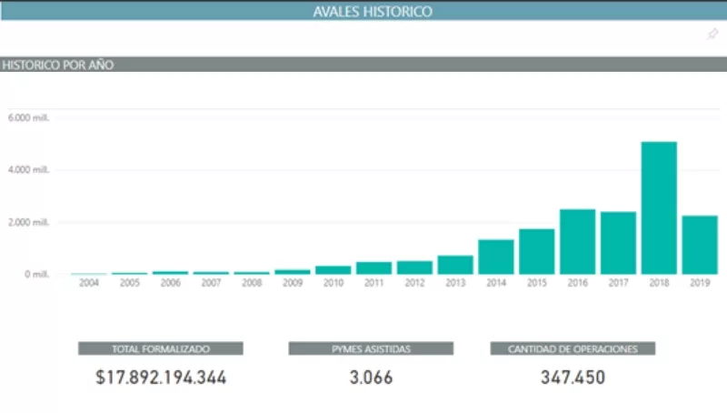727x413 pixels.
Task: Click the 3.066 pymes asistidas value
Action: pyautogui.click(x=371, y=377)
